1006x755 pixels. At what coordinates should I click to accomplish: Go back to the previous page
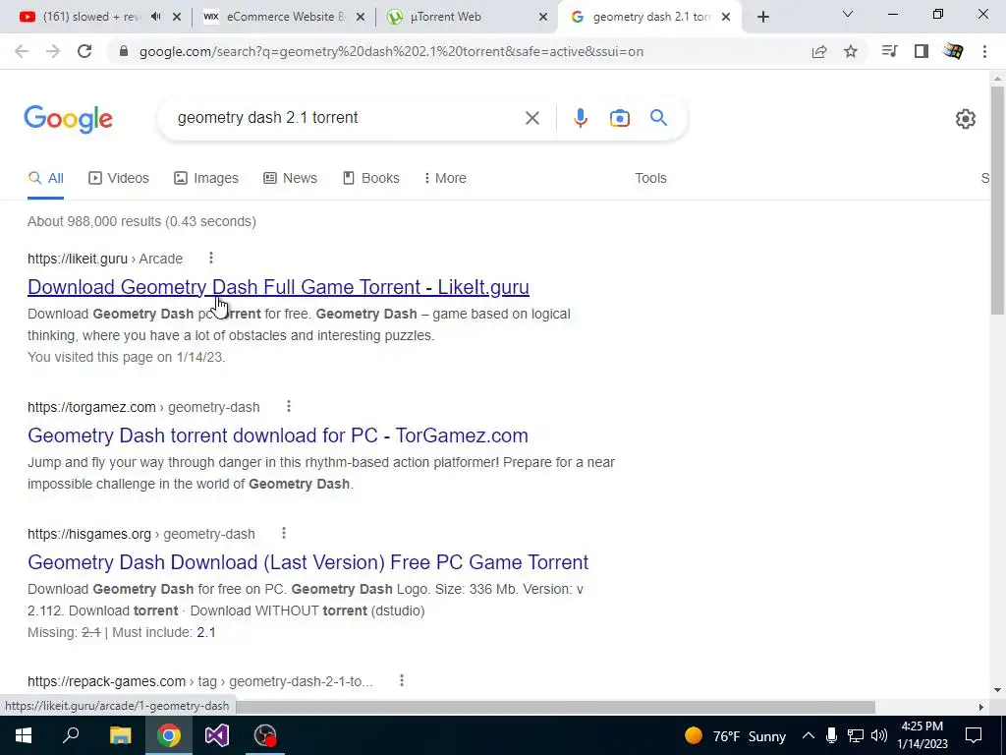click(x=22, y=51)
